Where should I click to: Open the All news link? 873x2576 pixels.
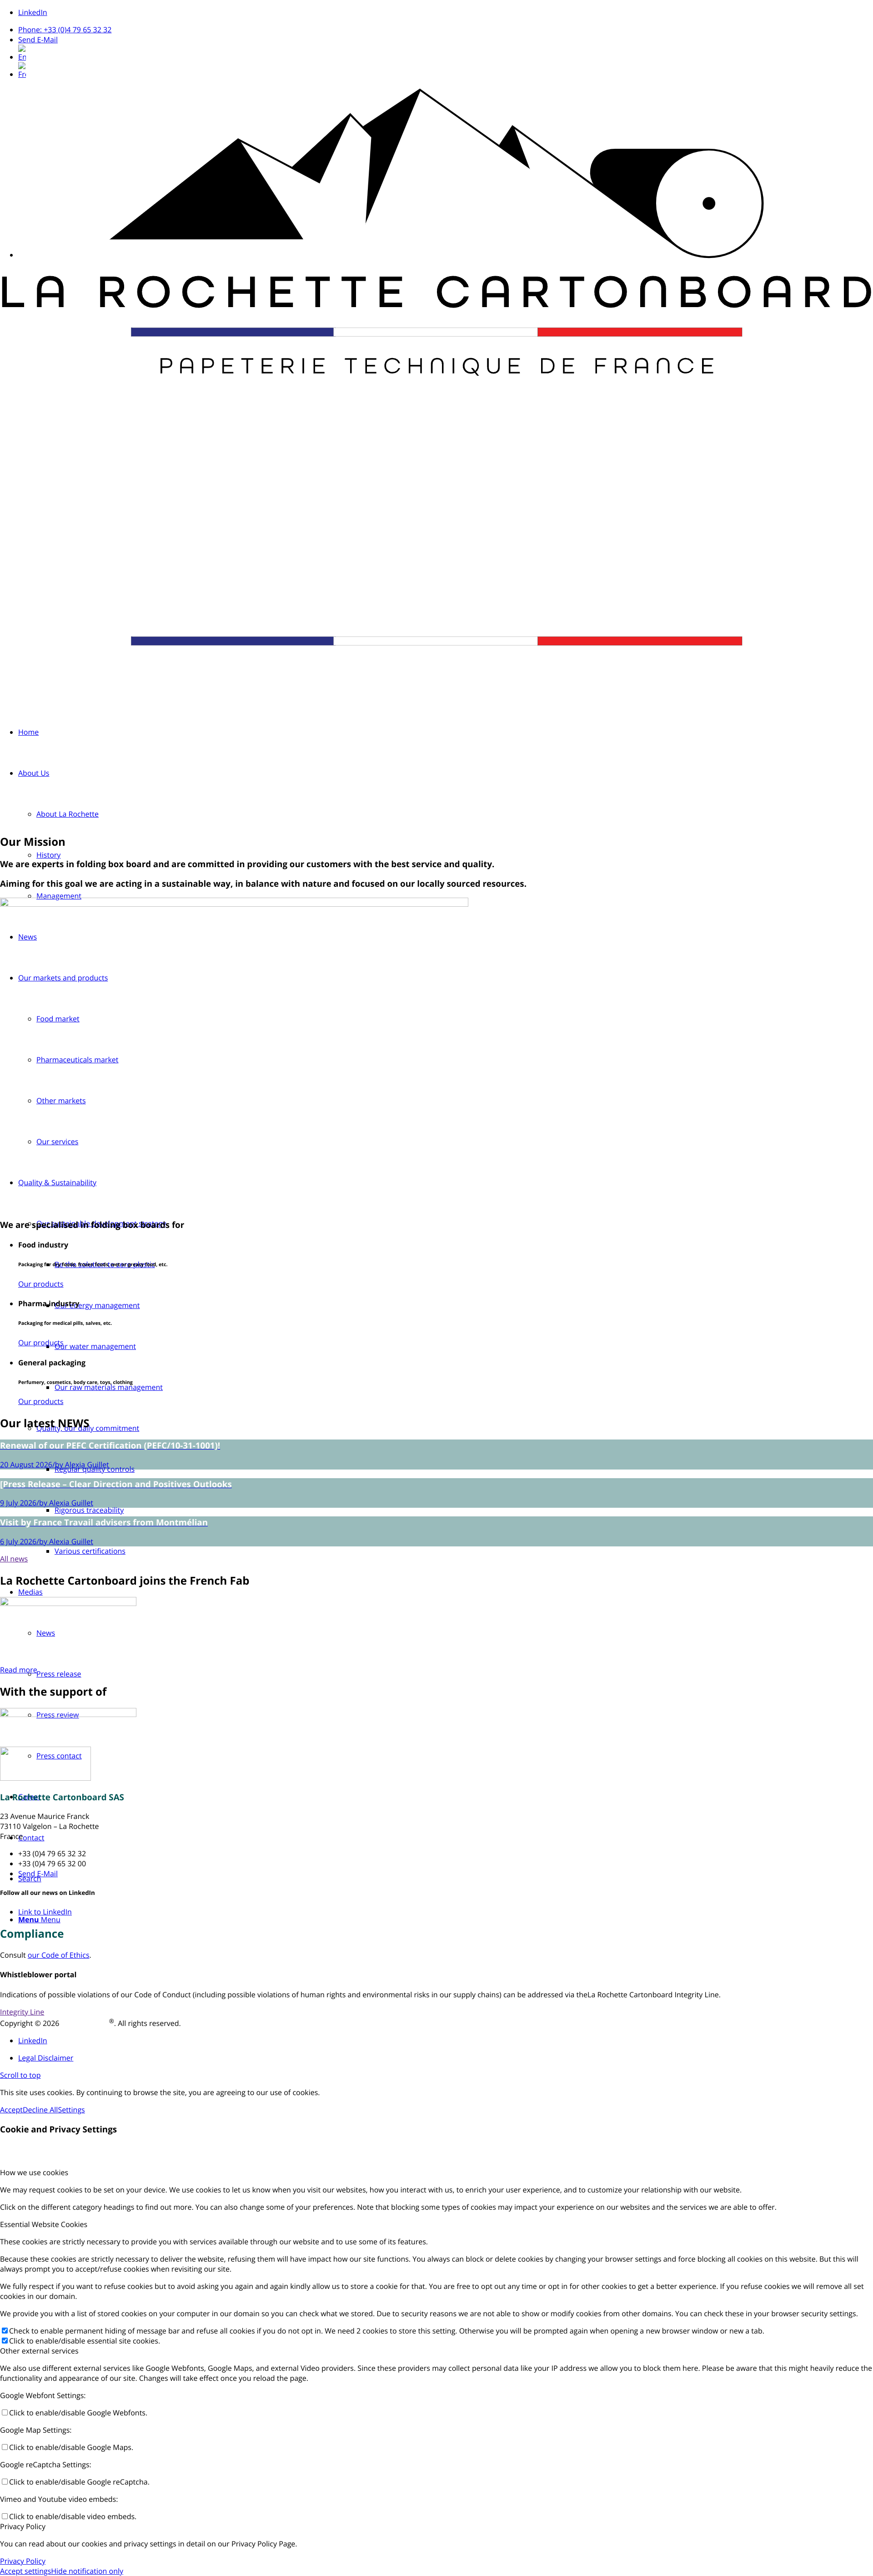tap(14, 1559)
